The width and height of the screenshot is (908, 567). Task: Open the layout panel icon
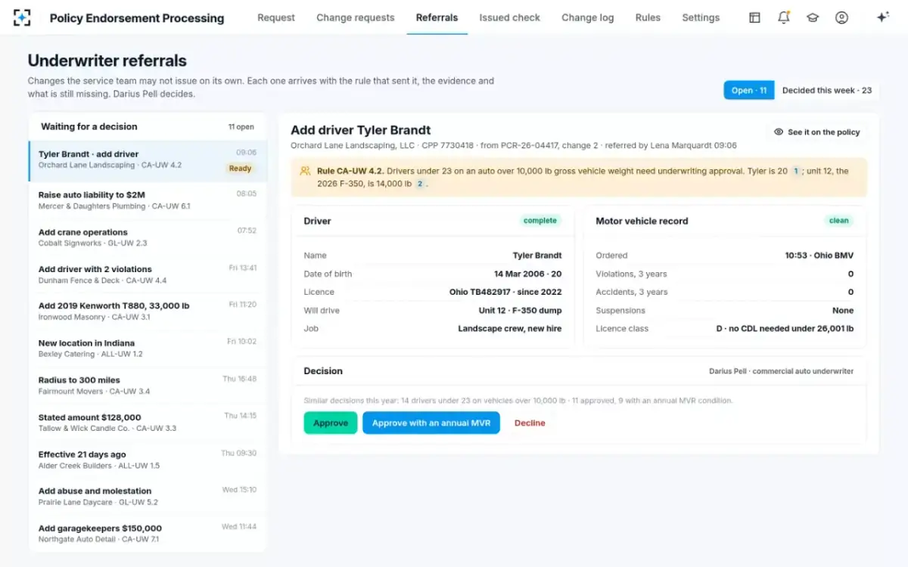pyautogui.click(x=754, y=17)
